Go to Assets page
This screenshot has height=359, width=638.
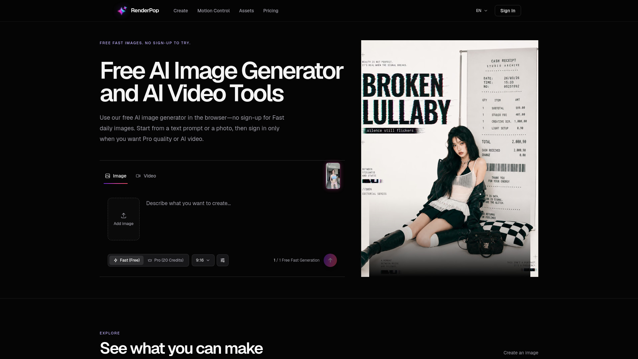[x=247, y=11]
